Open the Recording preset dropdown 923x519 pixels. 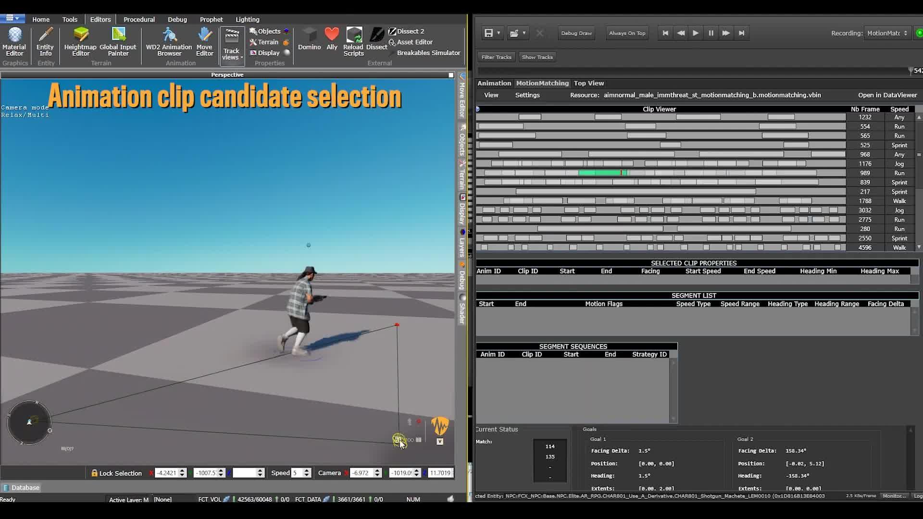886,33
